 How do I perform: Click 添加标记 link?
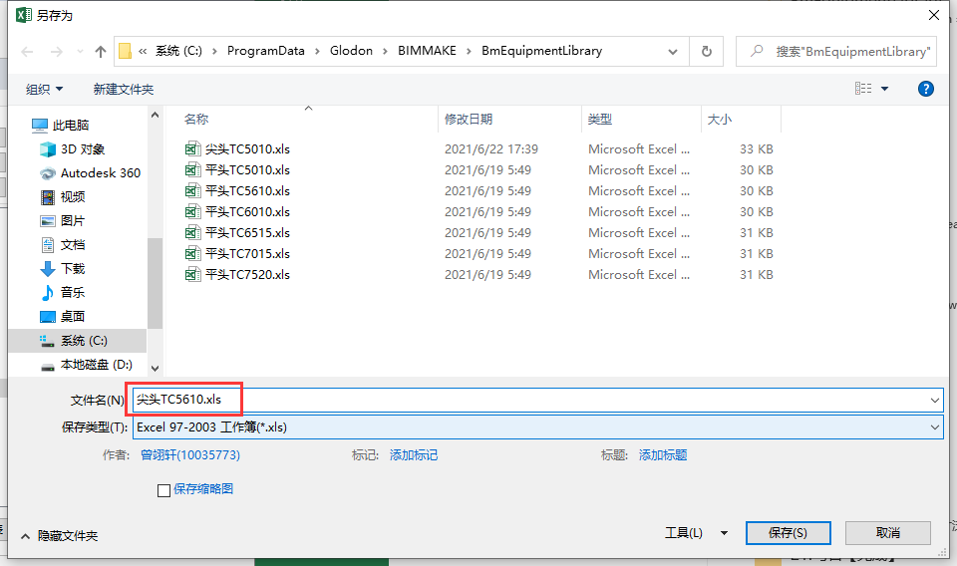[x=413, y=455]
